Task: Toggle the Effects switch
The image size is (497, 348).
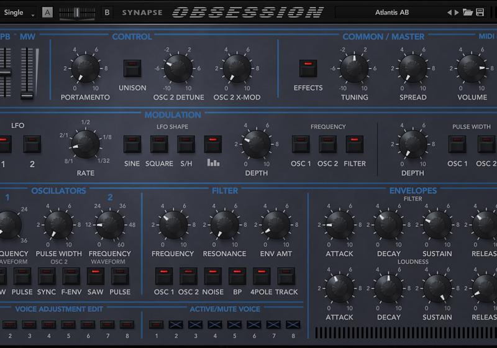Action: tap(308, 68)
